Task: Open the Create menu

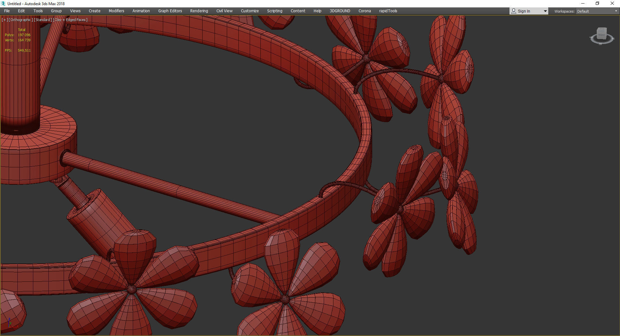Action: click(x=95, y=11)
